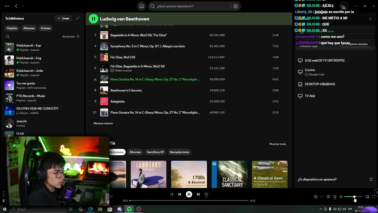Open artist Juacoh in library
Image resolution: width=378 pixels, height=213 pixels.
click(x=43, y=123)
